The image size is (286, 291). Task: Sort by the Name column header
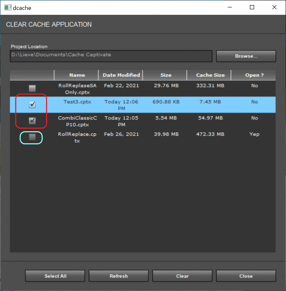(x=77, y=75)
